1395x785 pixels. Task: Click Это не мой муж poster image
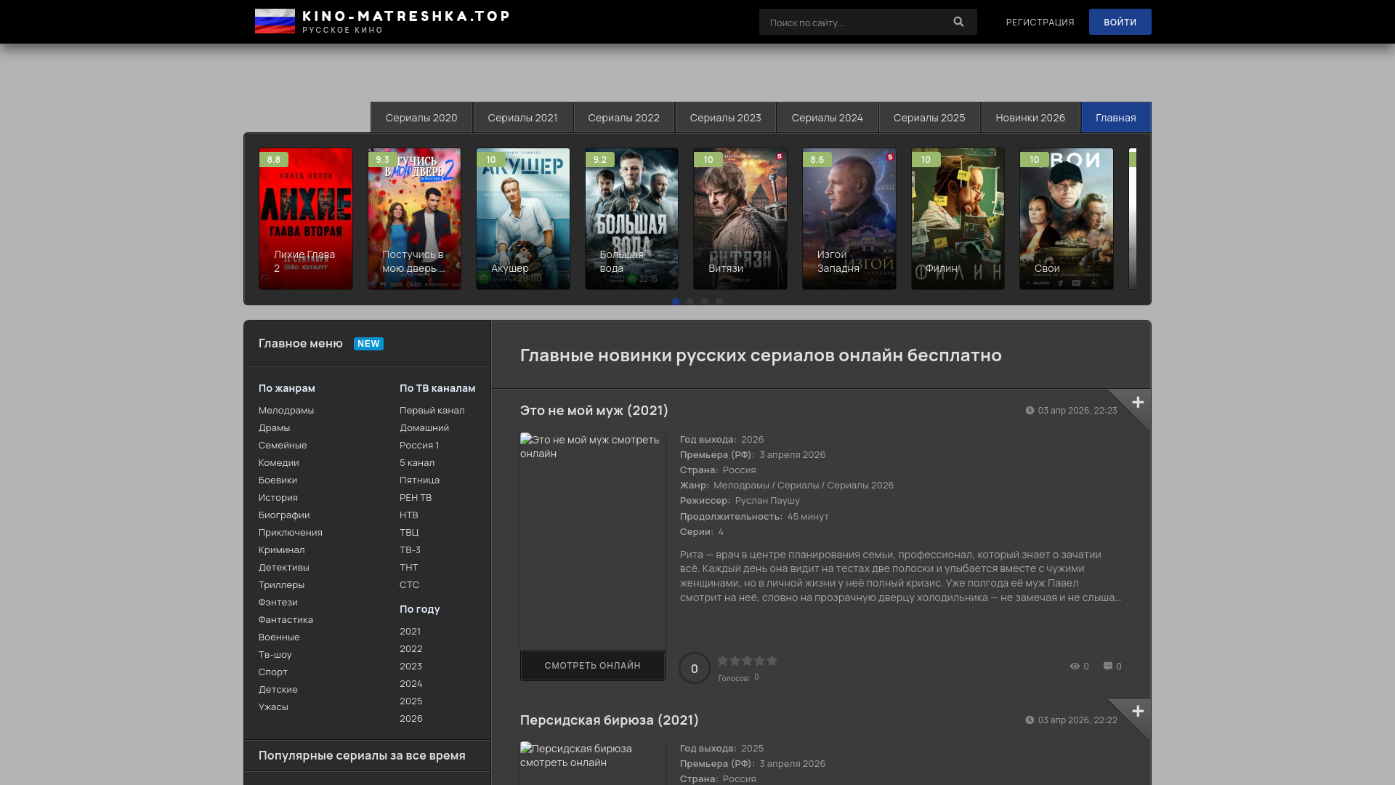tap(592, 542)
